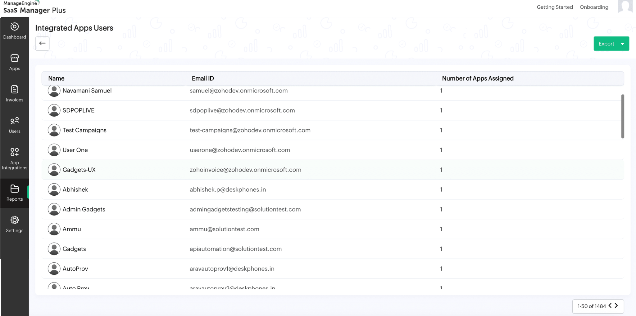Go to next page of results
636x316 pixels.
pos(617,306)
